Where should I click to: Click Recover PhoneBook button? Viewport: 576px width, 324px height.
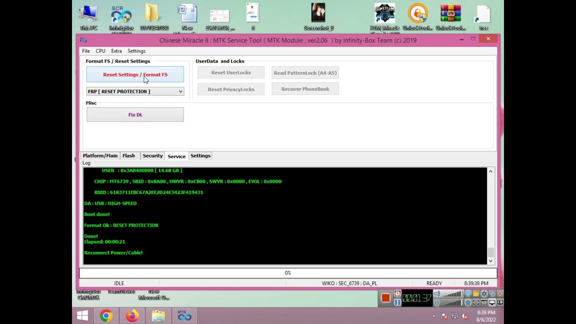305,89
